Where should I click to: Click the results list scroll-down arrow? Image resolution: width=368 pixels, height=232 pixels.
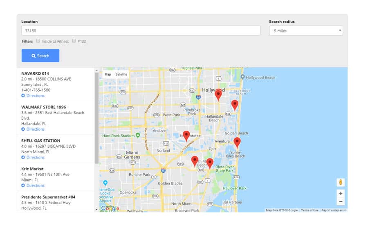click(x=96, y=209)
